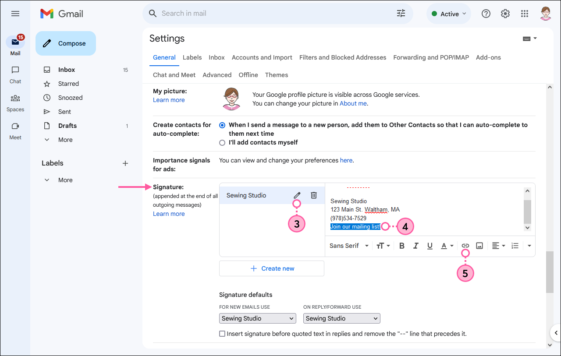The height and width of the screenshot is (356, 561).
Task: Check insert signature before quoted text
Action: (222, 334)
